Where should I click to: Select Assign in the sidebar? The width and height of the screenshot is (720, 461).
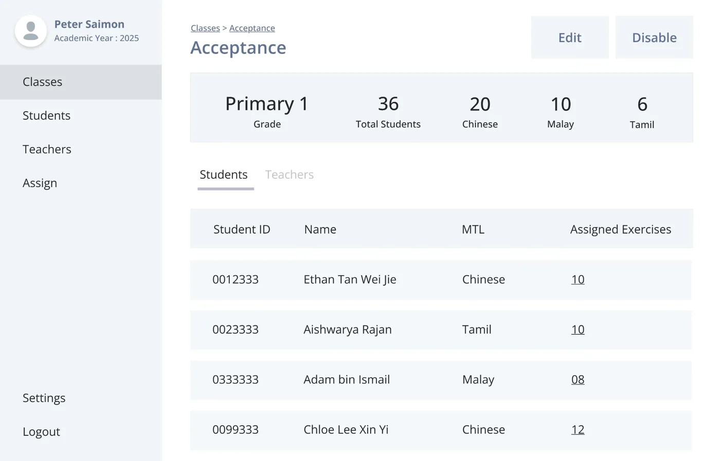pyautogui.click(x=40, y=183)
